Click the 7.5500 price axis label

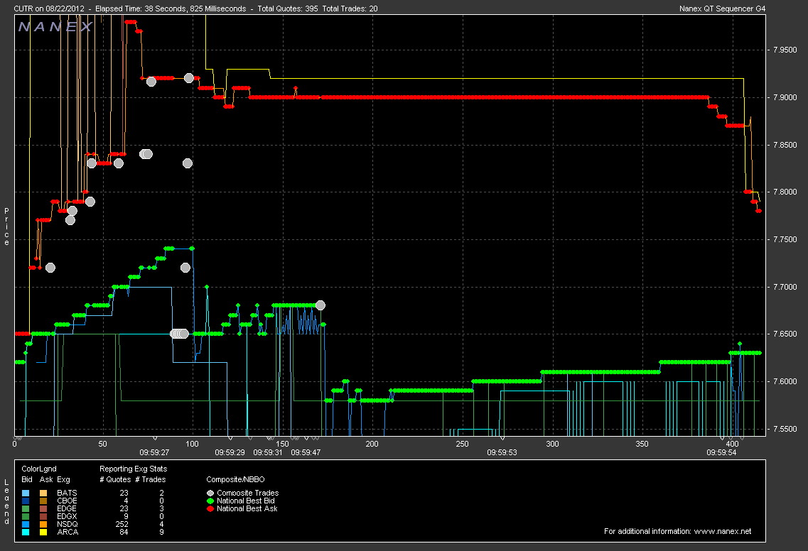click(x=785, y=429)
